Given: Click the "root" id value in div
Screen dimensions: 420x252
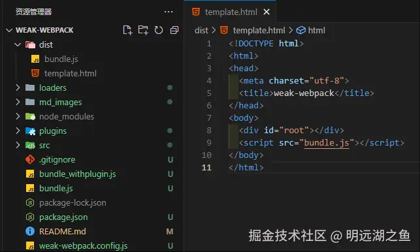Looking at the screenshot, I should point(294,131).
